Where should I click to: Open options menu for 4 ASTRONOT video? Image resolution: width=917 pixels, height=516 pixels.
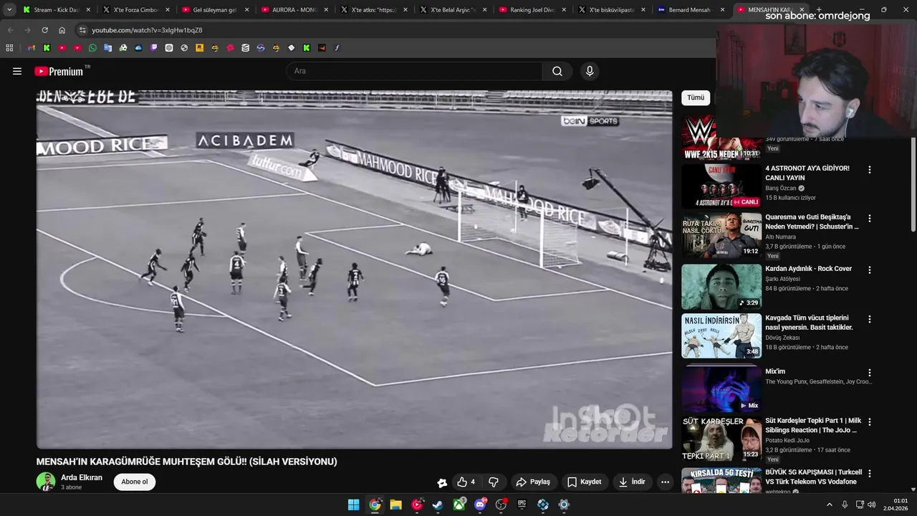(x=870, y=170)
